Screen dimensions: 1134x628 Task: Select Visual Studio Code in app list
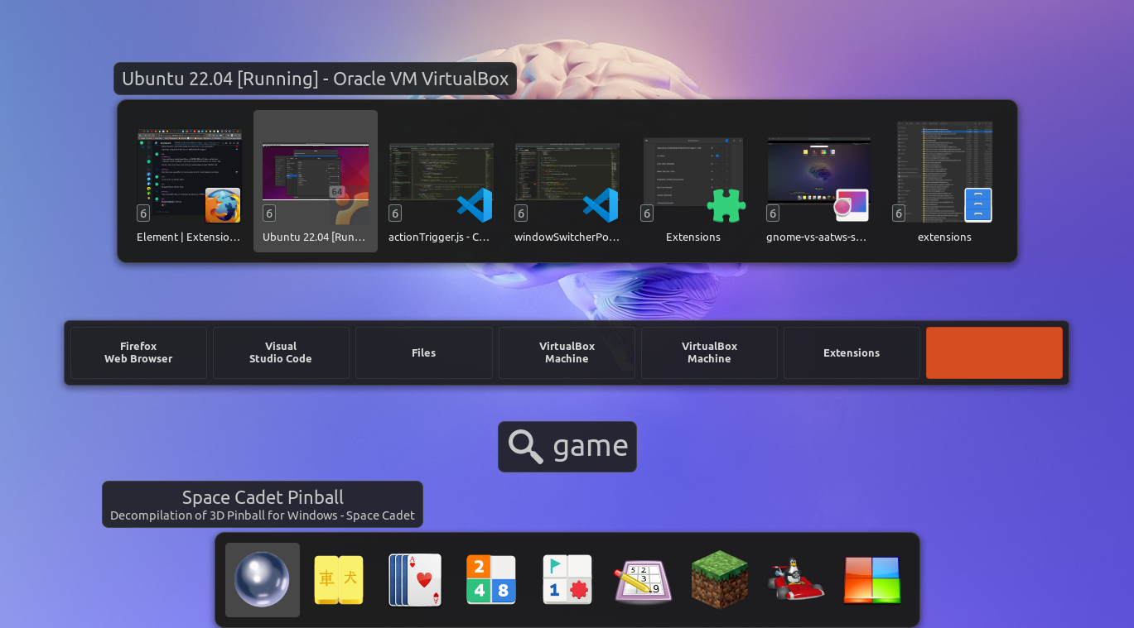(x=281, y=352)
